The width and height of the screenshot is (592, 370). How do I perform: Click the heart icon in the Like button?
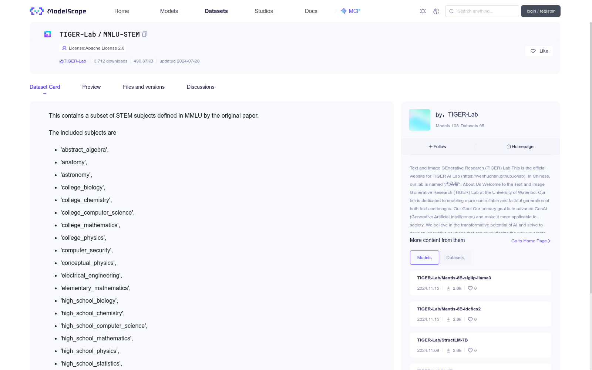coord(533,51)
